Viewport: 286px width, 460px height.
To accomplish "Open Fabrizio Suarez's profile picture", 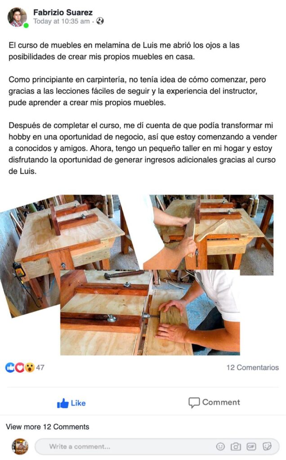I will point(17,18).
